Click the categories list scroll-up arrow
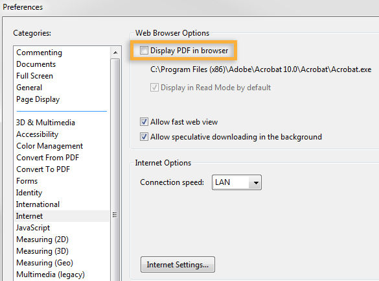Image resolution: width=379 pixels, height=281 pixels. click(115, 53)
